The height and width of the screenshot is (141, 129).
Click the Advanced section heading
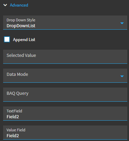[19, 5]
